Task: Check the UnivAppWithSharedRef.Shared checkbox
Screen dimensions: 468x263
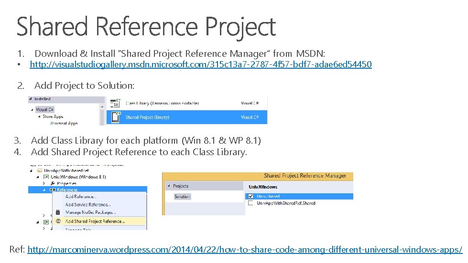Action: [x=250, y=203]
